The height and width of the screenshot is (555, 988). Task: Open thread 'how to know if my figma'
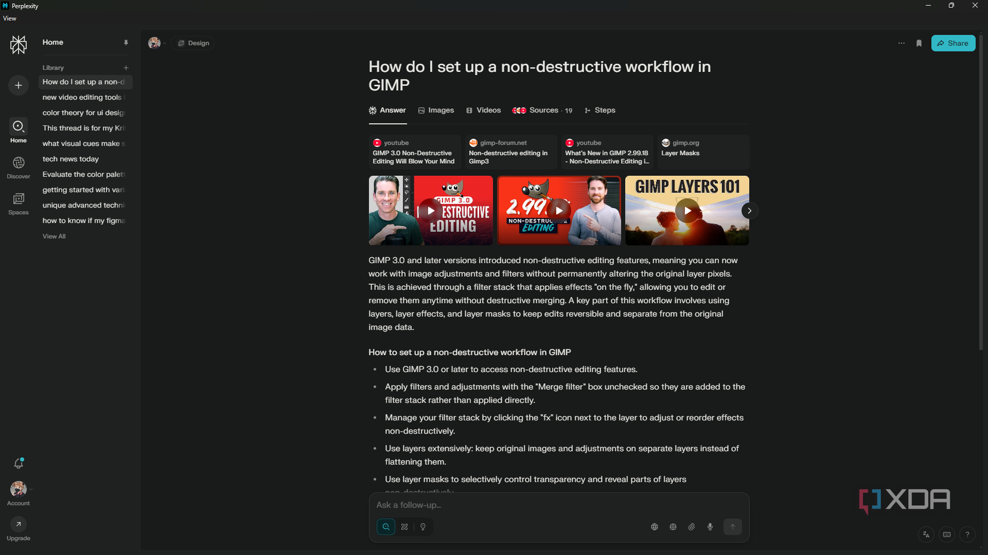[84, 221]
